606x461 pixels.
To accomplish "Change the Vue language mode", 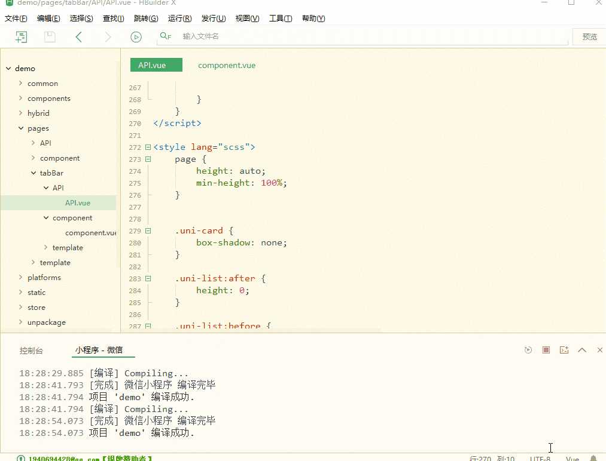I will pyautogui.click(x=572, y=458).
